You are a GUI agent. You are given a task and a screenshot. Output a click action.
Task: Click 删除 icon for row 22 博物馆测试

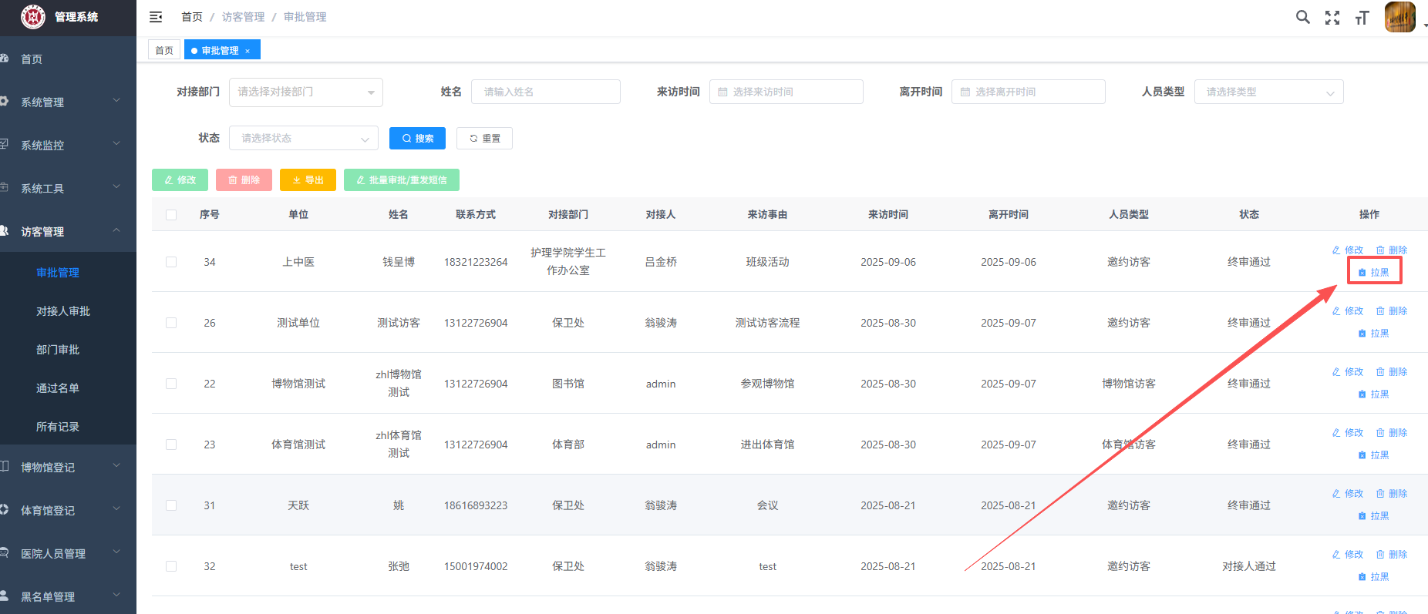1392,372
